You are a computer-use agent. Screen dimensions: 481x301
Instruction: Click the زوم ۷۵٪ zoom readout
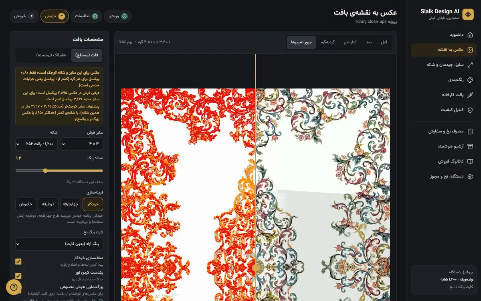tap(126, 42)
